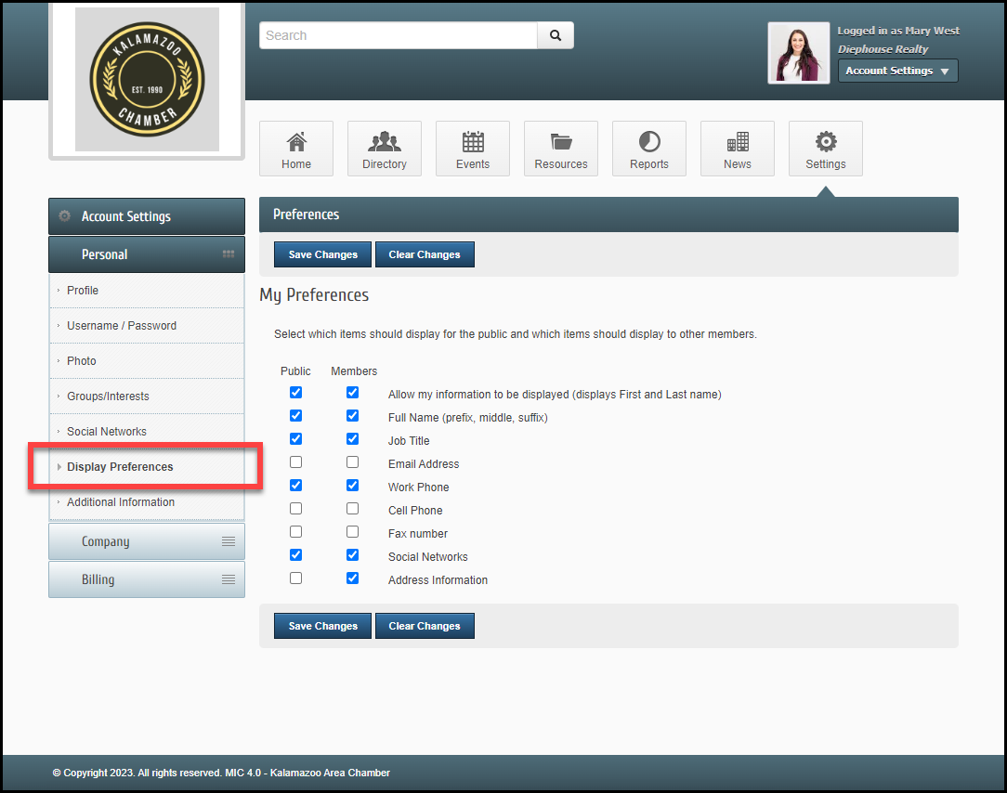Image resolution: width=1007 pixels, height=793 pixels.
Task: Click the bottom Clear Changes button
Action: (425, 626)
